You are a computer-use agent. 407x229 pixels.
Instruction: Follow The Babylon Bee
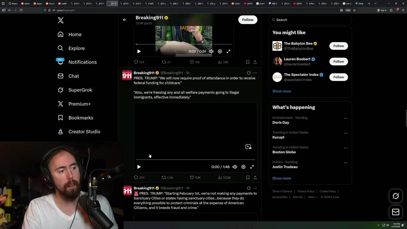[338, 46]
